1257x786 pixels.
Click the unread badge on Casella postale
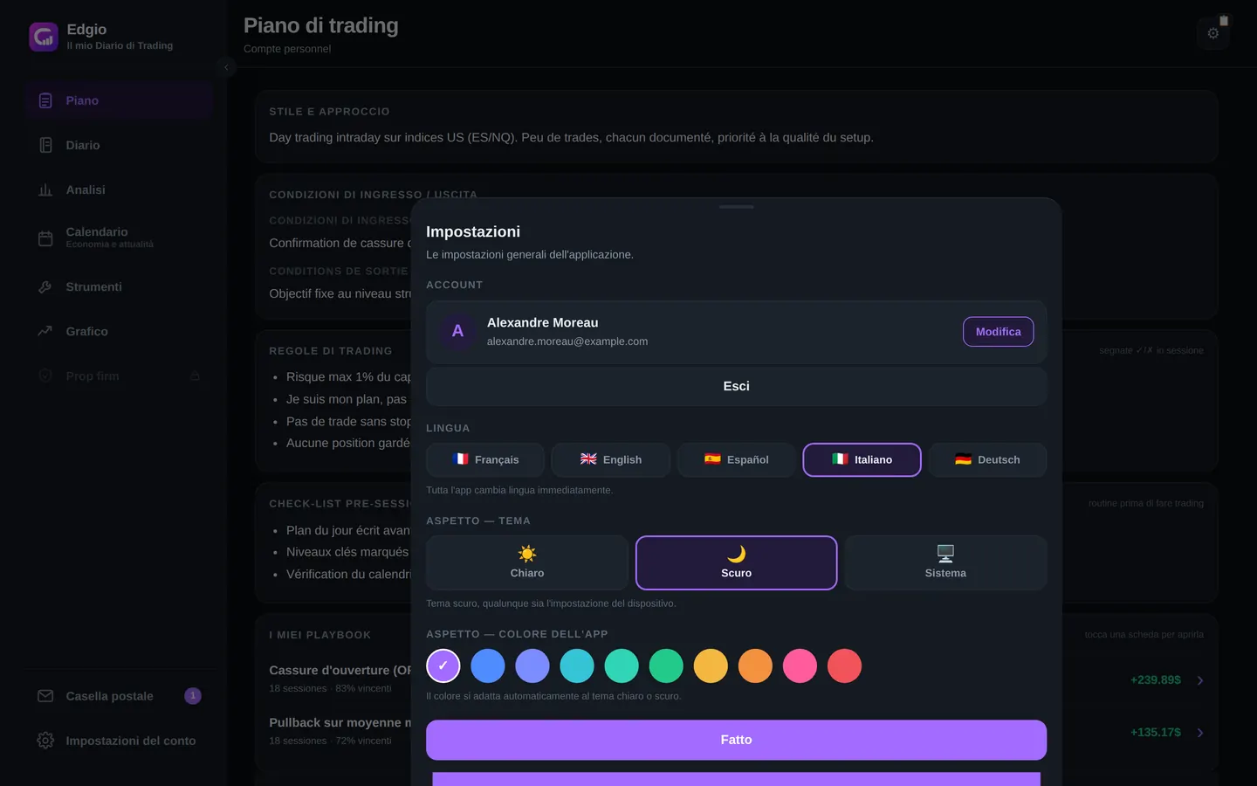tap(193, 696)
